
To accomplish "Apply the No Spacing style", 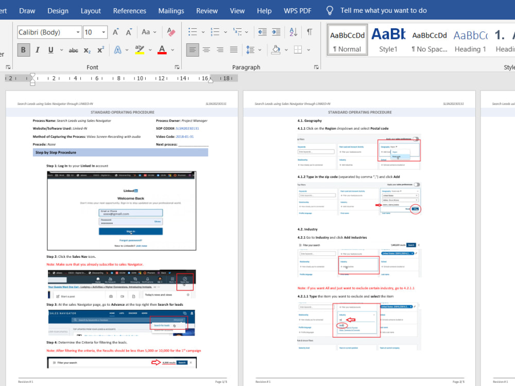I will 430,40.
